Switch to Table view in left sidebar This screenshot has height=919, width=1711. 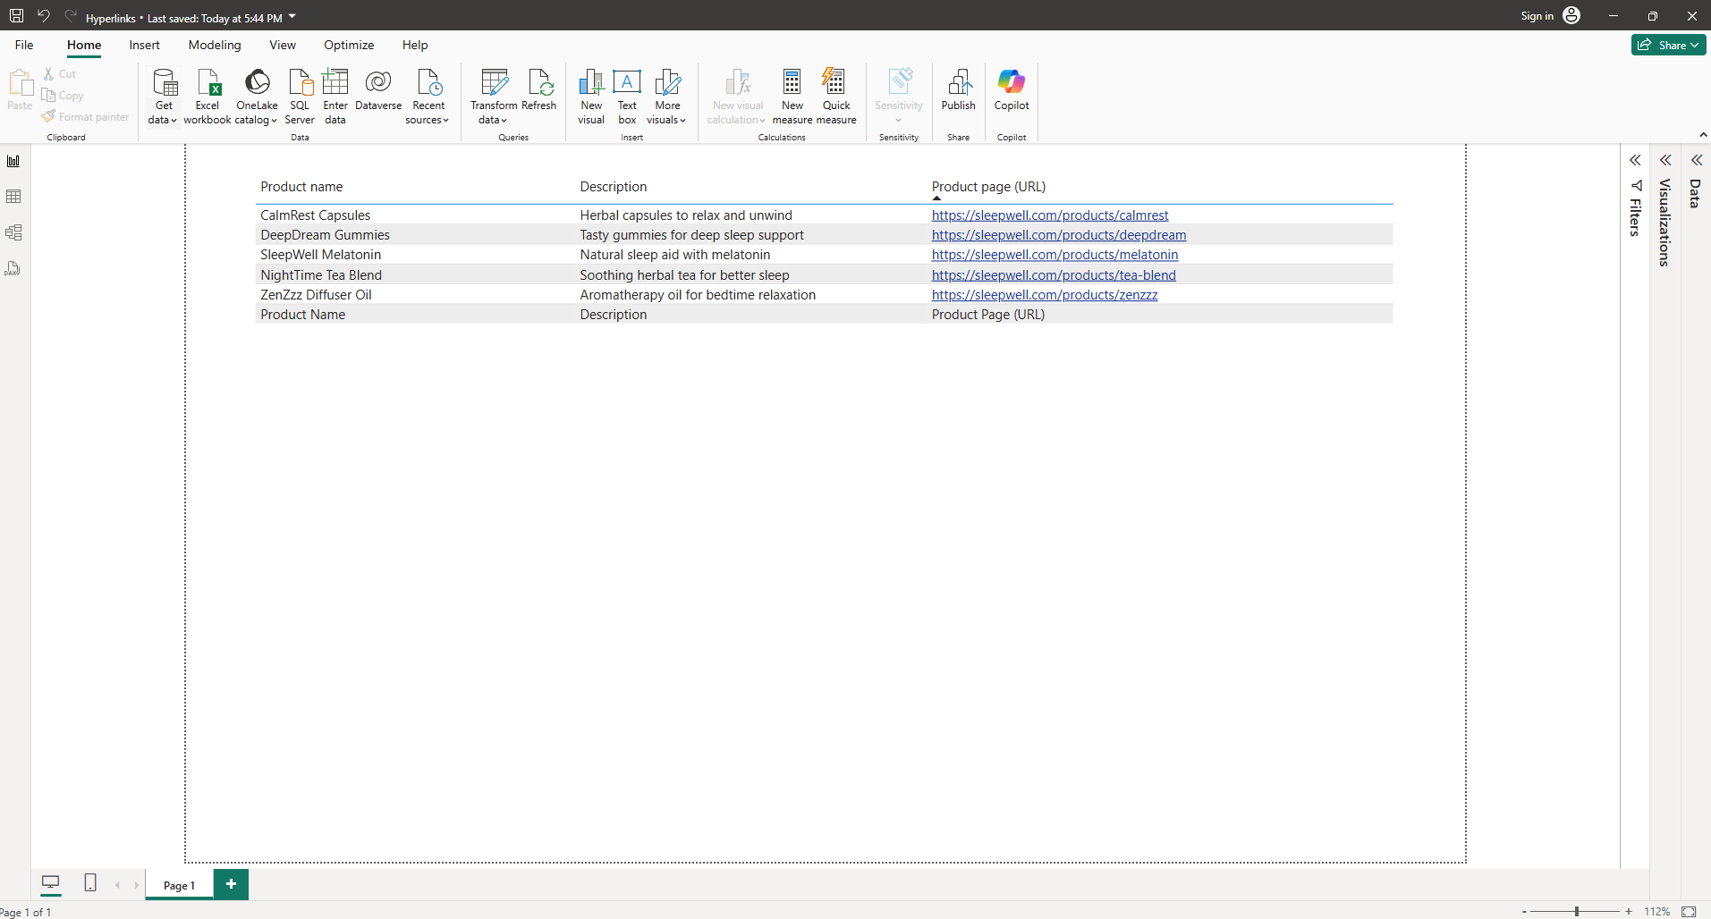(13, 197)
